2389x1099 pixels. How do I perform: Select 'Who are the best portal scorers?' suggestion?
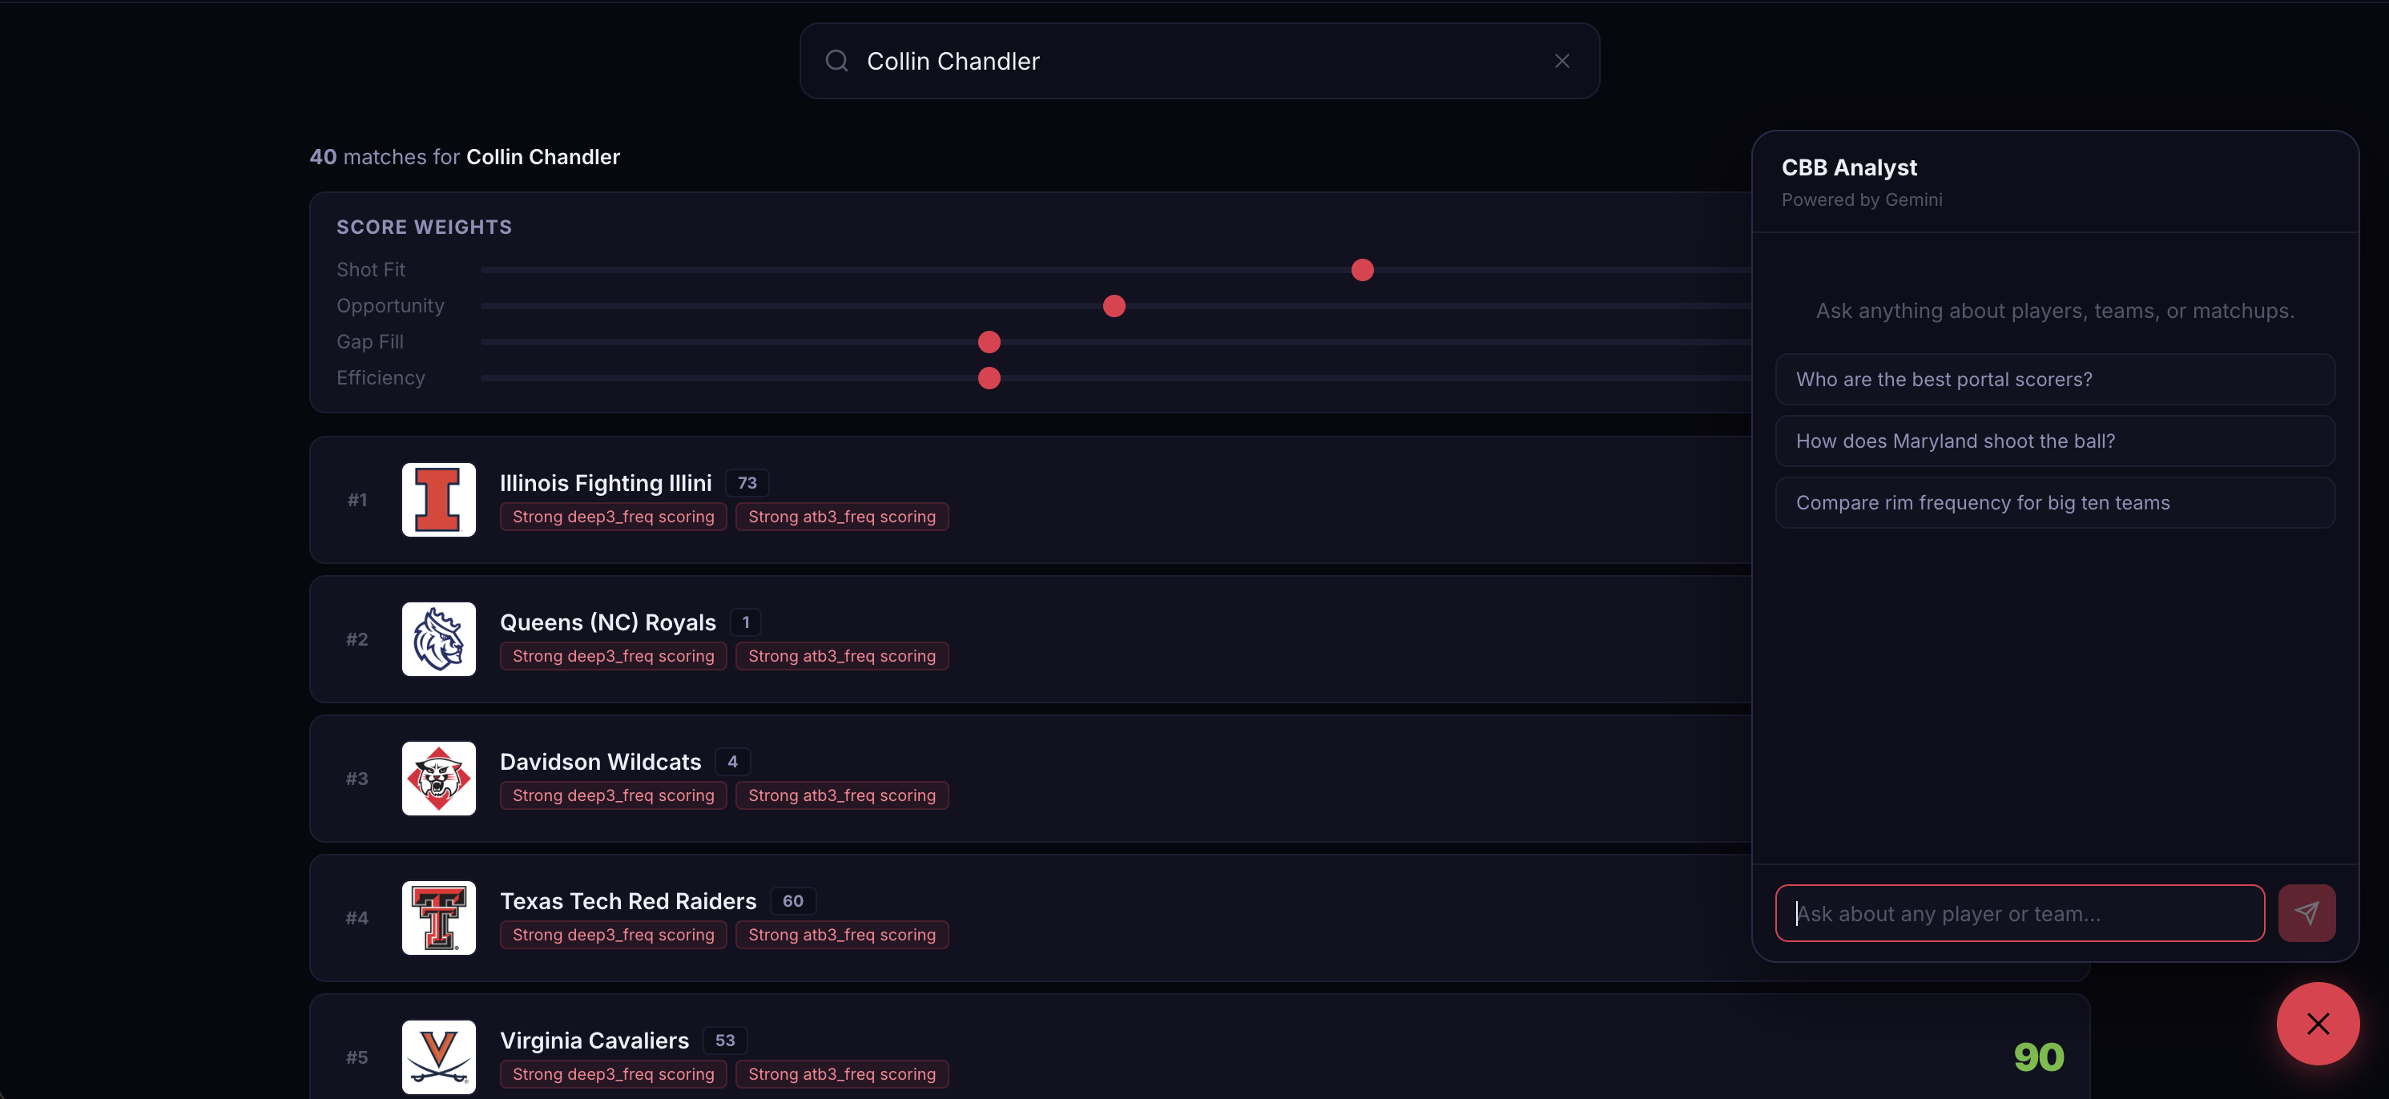coord(2054,380)
